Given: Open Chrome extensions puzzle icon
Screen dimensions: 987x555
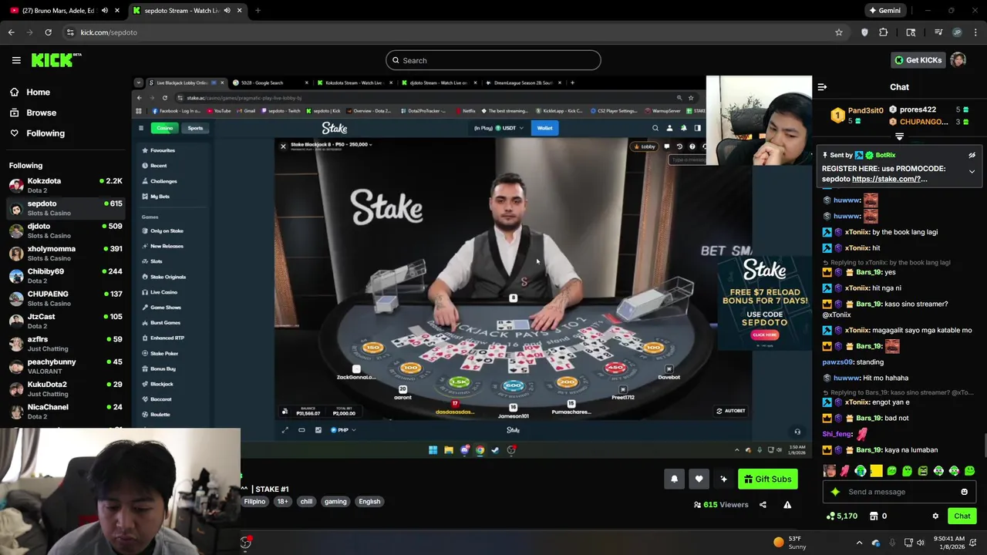Looking at the screenshot, I should (884, 32).
